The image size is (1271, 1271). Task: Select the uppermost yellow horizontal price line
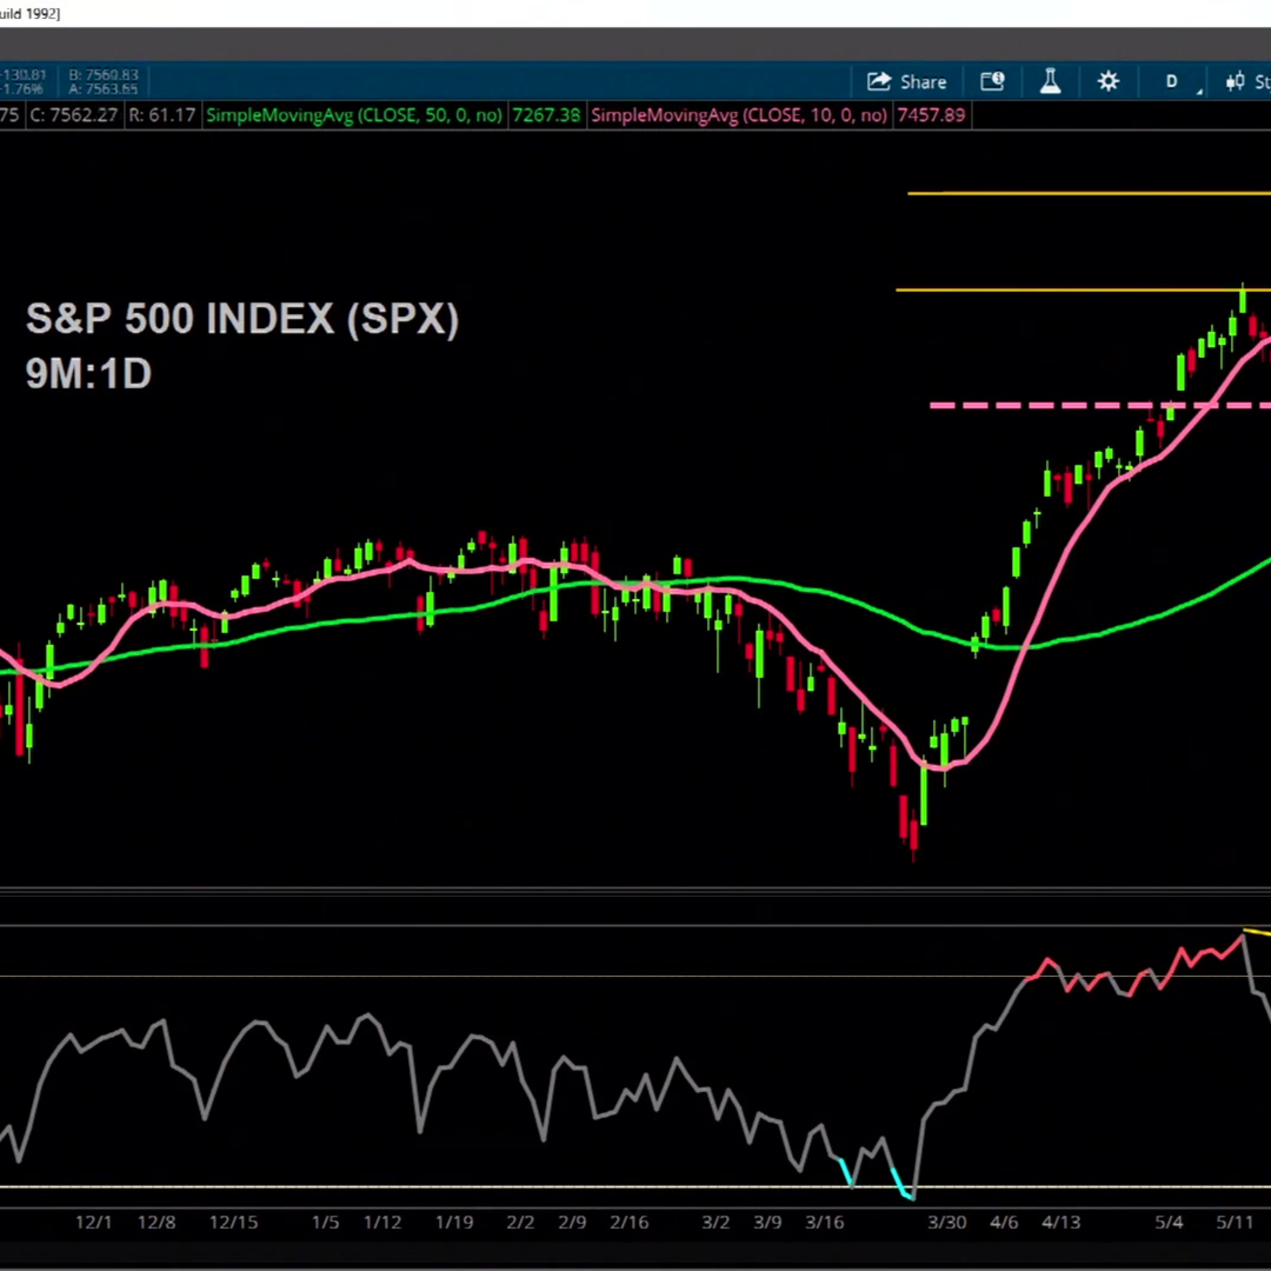(x=1089, y=194)
